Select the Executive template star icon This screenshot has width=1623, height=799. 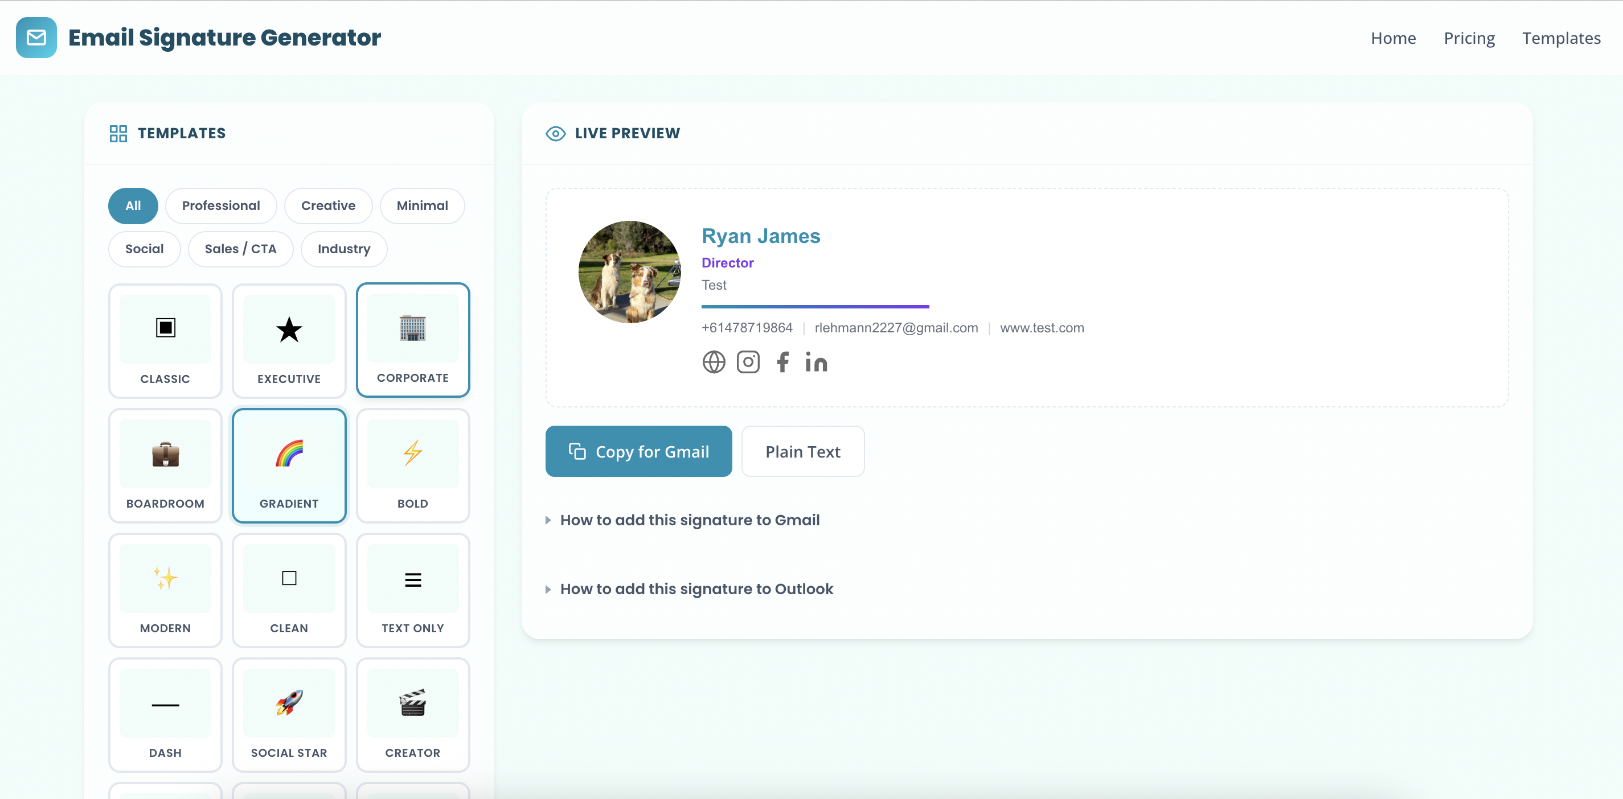pyautogui.click(x=289, y=330)
